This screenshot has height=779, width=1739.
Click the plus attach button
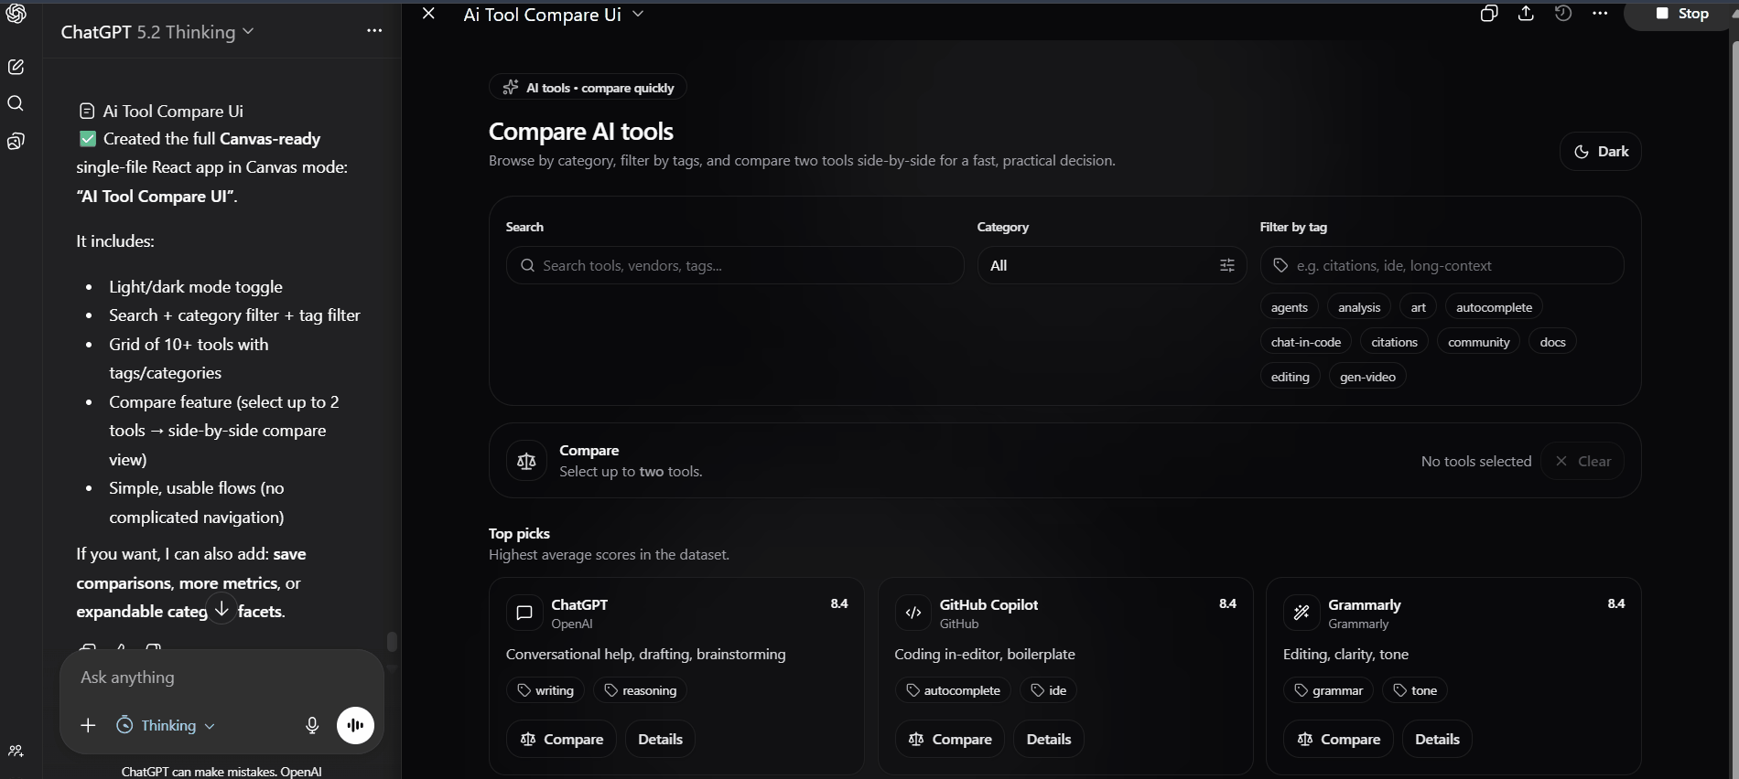tap(88, 725)
